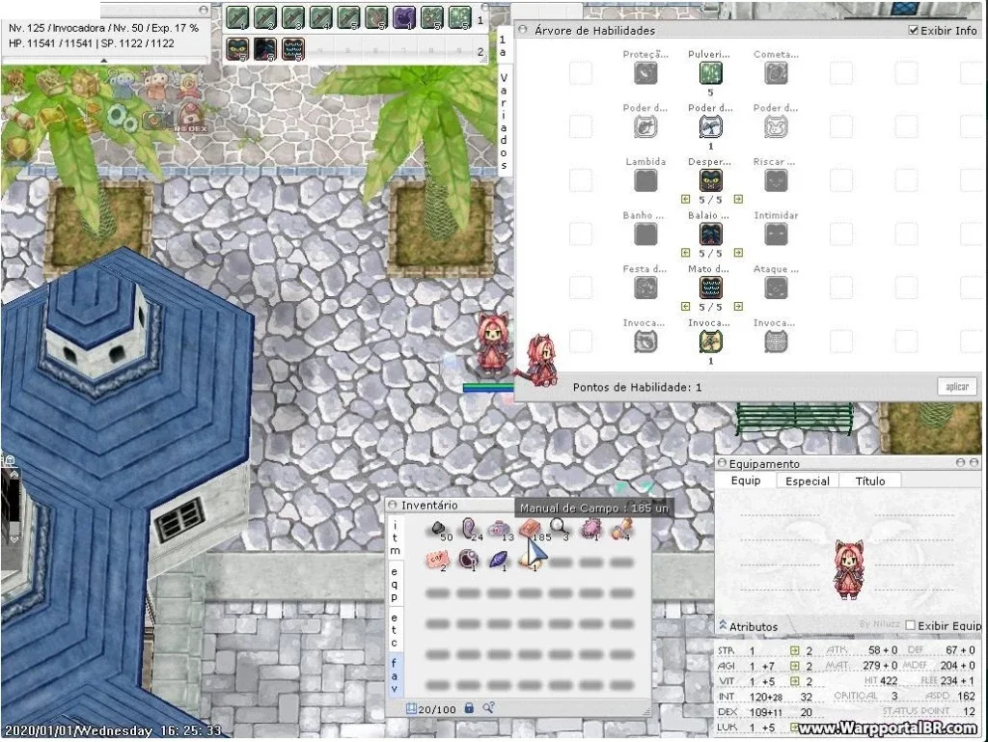This screenshot has height=742, width=988.
Task: Select the Desper... black cat skill
Action: (710, 180)
